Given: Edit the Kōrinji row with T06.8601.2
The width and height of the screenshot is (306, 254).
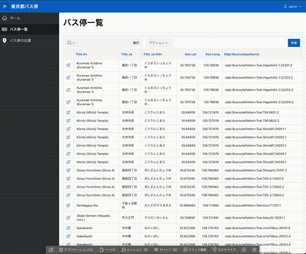Looking at the screenshot, I should (x=68, y=112).
